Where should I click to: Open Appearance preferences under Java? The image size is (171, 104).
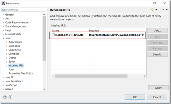(15, 42)
